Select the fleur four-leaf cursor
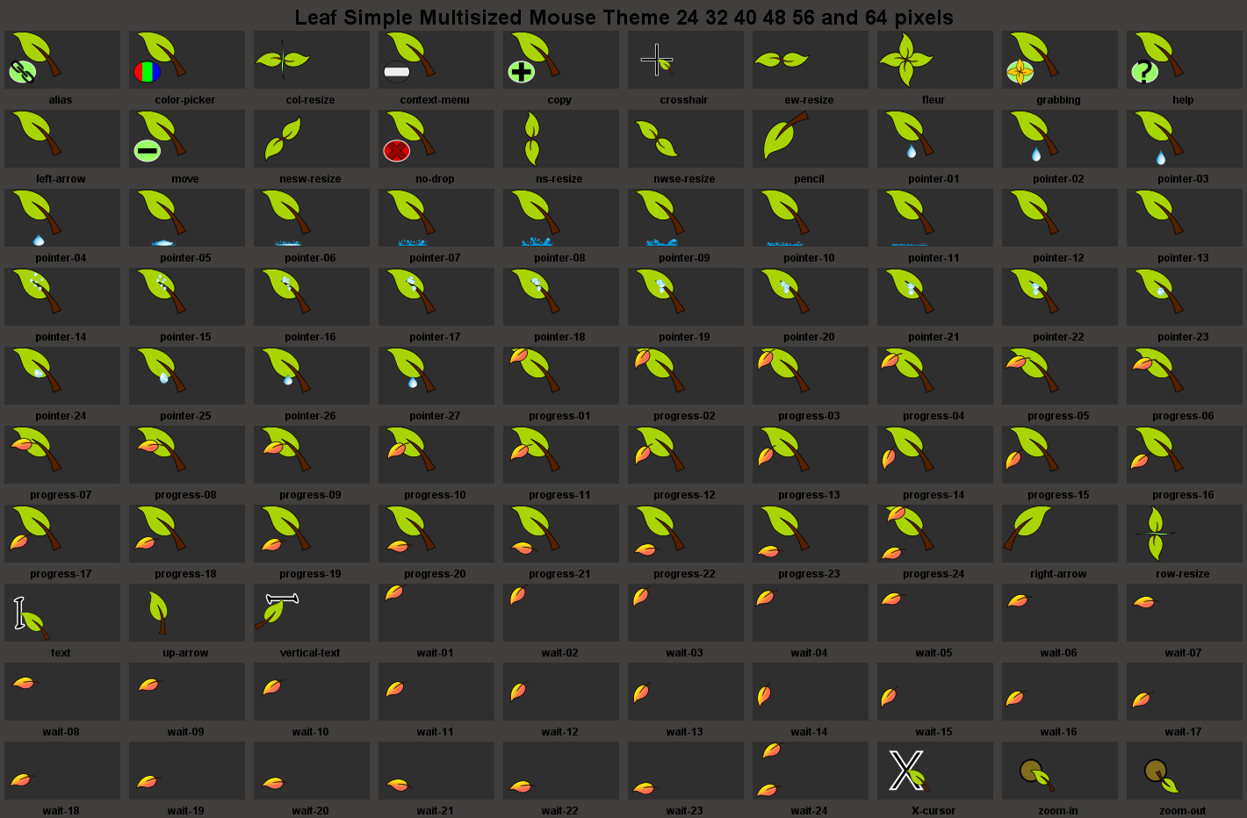The image size is (1247, 818). [935, 60]
